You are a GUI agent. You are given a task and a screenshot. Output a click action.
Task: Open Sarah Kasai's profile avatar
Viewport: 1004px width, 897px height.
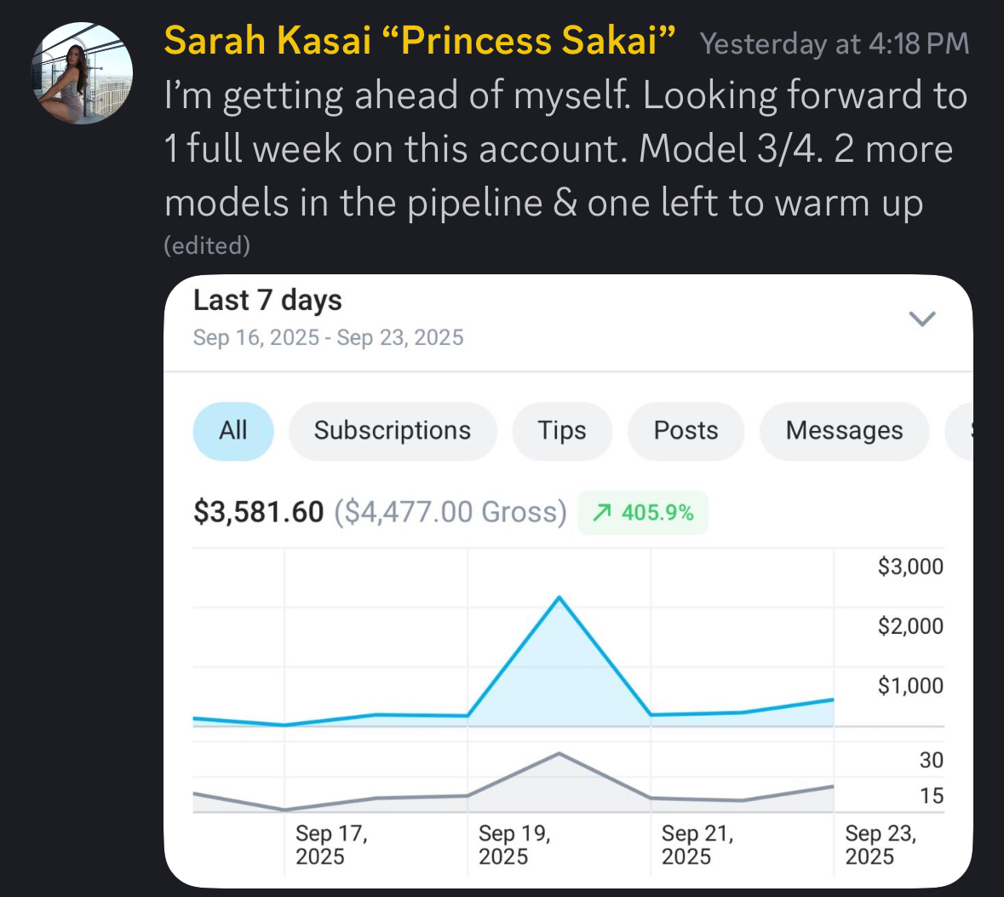click(83, 73)
